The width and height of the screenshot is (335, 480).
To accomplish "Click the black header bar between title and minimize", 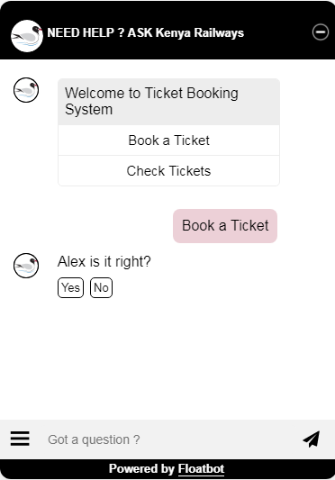I will point(278,32).
